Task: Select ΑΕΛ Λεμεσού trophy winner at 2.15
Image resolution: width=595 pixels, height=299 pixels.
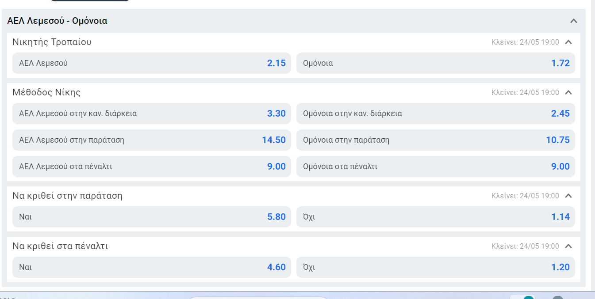Action: pyautogui.click(x=152, y=63)
